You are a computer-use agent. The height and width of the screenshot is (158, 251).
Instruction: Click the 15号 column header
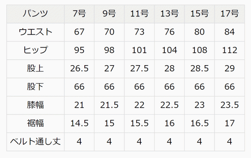click(199, 14)
